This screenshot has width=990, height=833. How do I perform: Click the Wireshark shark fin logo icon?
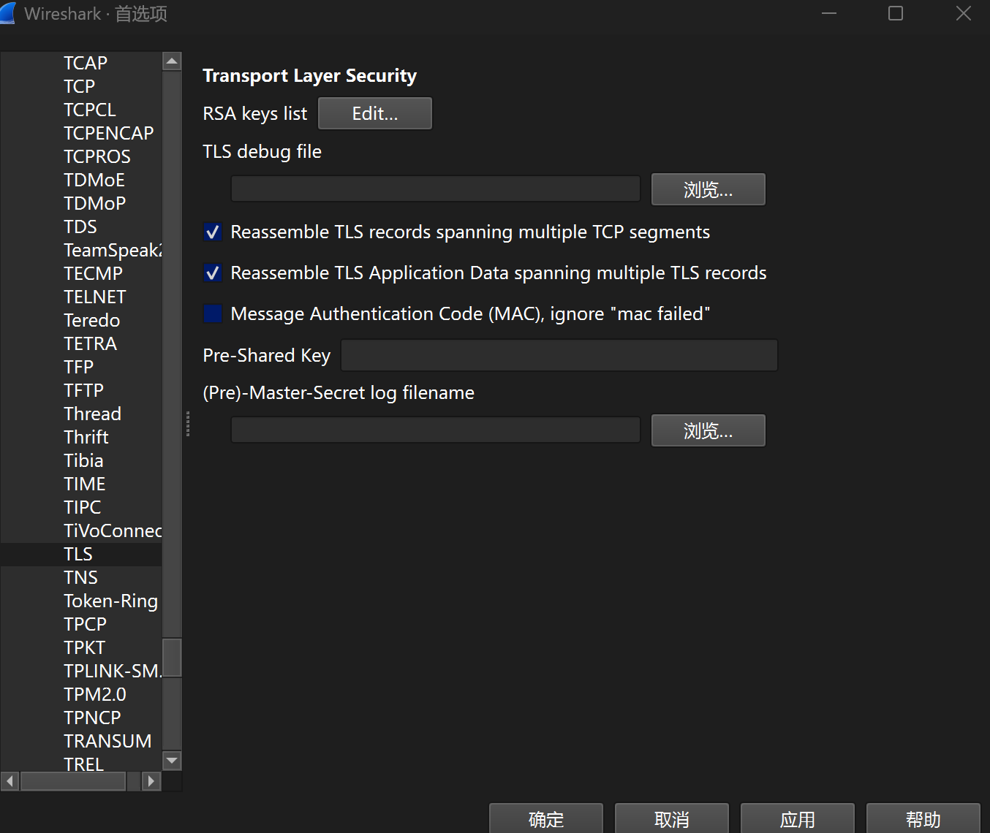click(x=10, y=13)
